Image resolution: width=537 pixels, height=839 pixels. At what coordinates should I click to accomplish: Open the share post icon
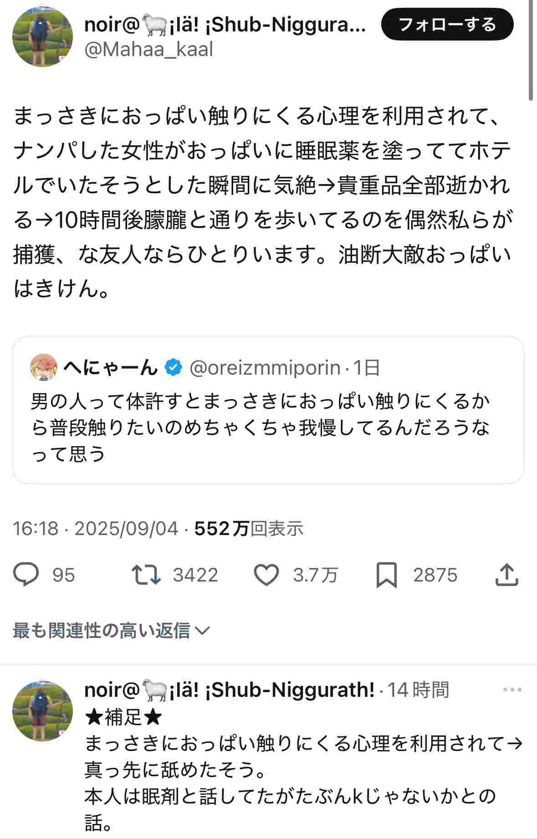pos(506,575)
